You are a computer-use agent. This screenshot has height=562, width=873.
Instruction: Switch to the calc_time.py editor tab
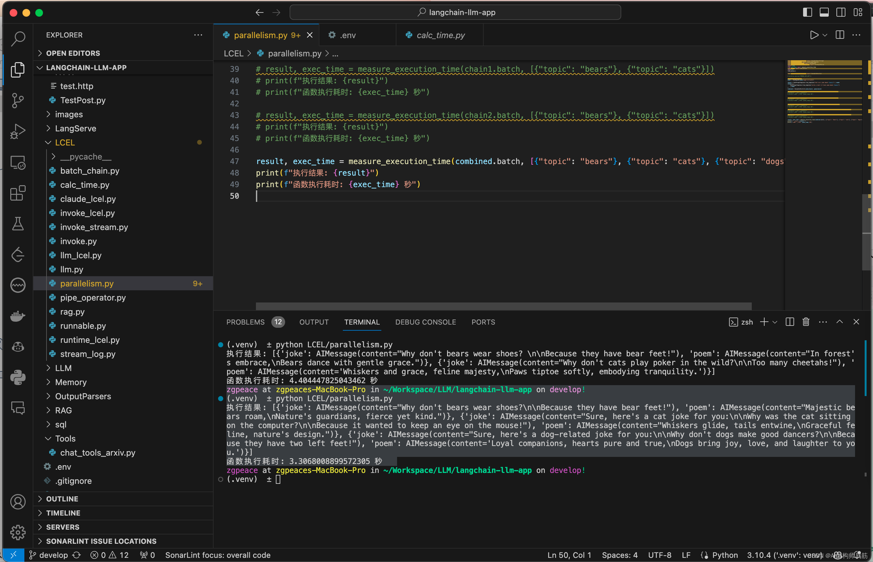[x=440, y=35]
